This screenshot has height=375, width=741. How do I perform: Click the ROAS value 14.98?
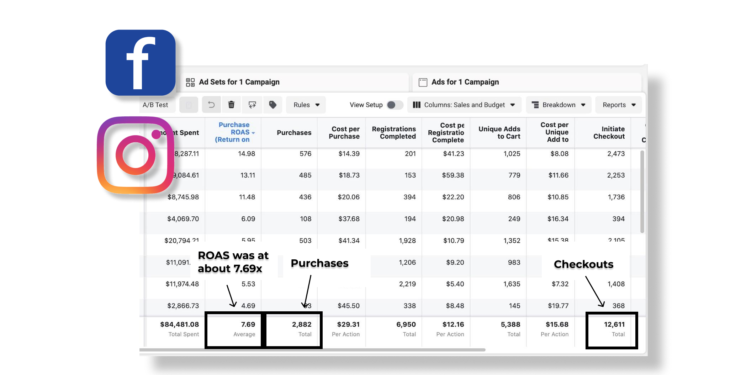pyautogui.click(x=247, y=154)
